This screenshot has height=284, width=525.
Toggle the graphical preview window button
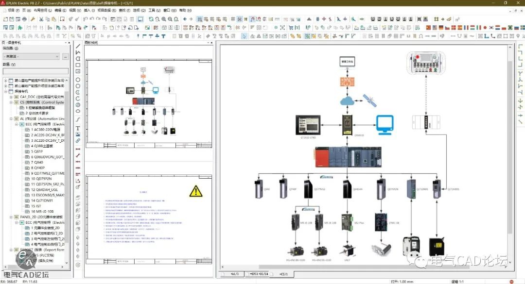pos(140,19)
